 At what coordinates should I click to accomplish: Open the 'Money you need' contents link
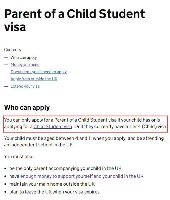click(x=25, y=65)
